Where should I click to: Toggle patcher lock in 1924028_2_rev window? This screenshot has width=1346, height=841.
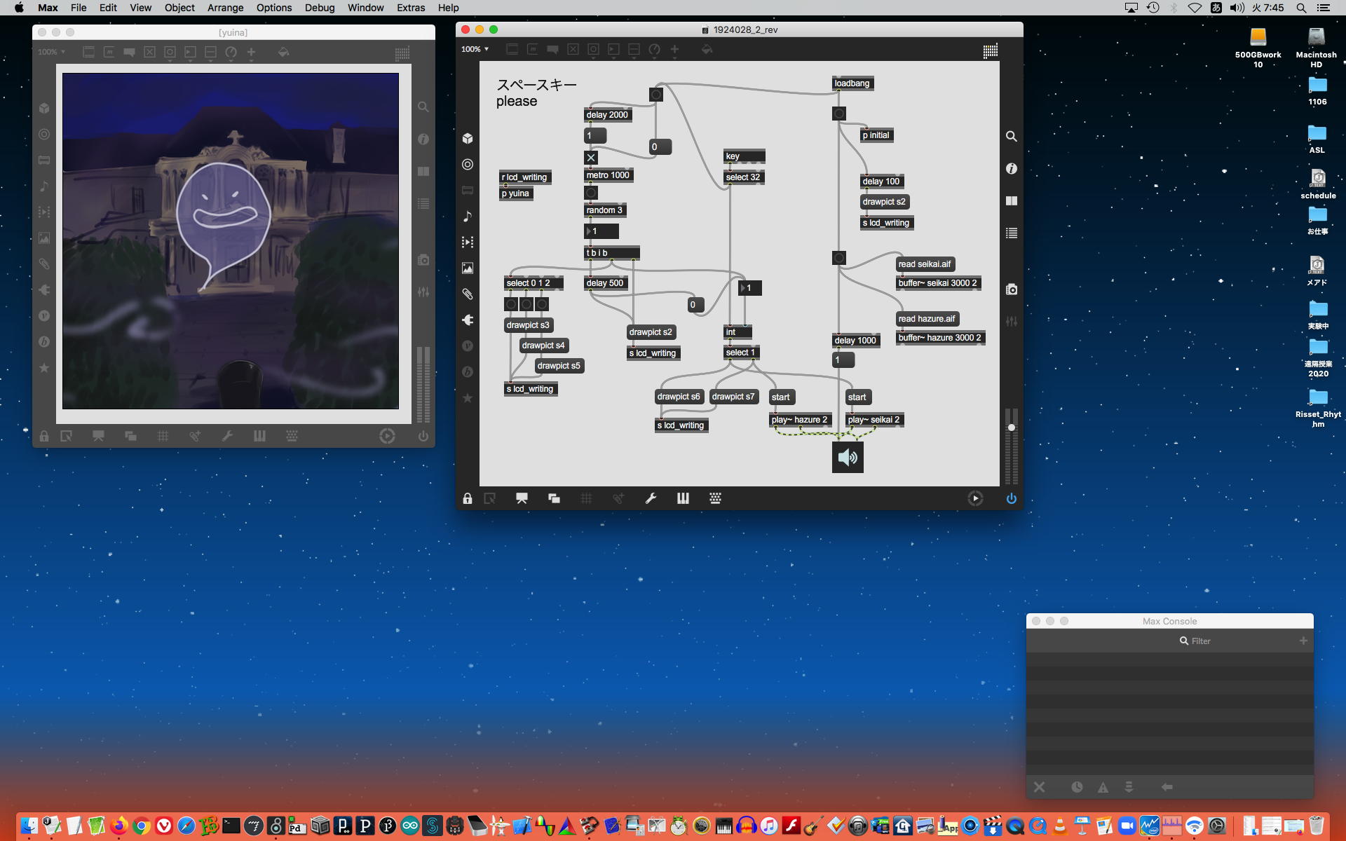[468, 498]
